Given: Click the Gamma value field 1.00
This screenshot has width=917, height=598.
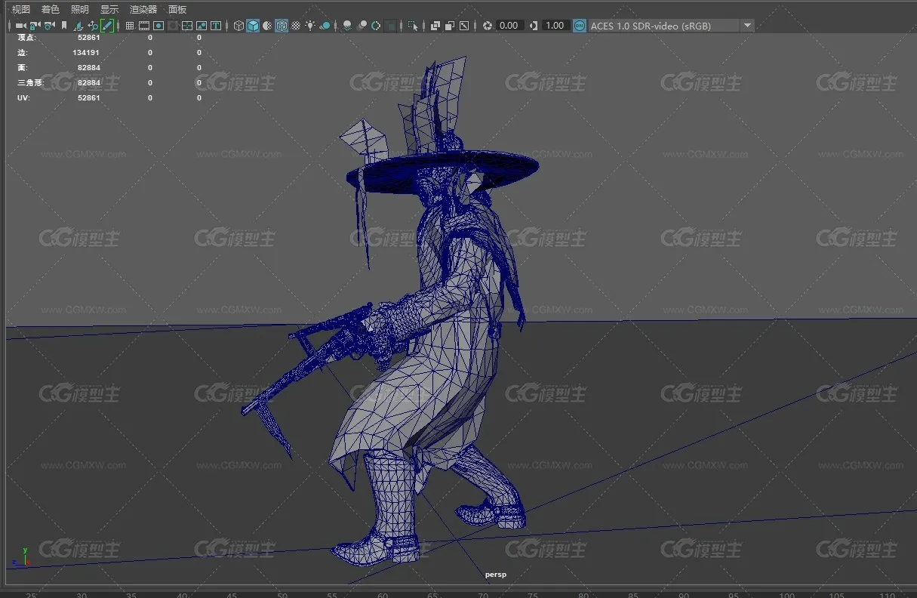Looking at the screenshot, I should [x=555, y=26].
